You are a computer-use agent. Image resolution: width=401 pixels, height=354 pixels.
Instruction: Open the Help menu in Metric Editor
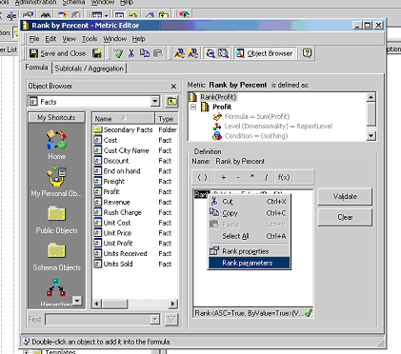[138, 39]
